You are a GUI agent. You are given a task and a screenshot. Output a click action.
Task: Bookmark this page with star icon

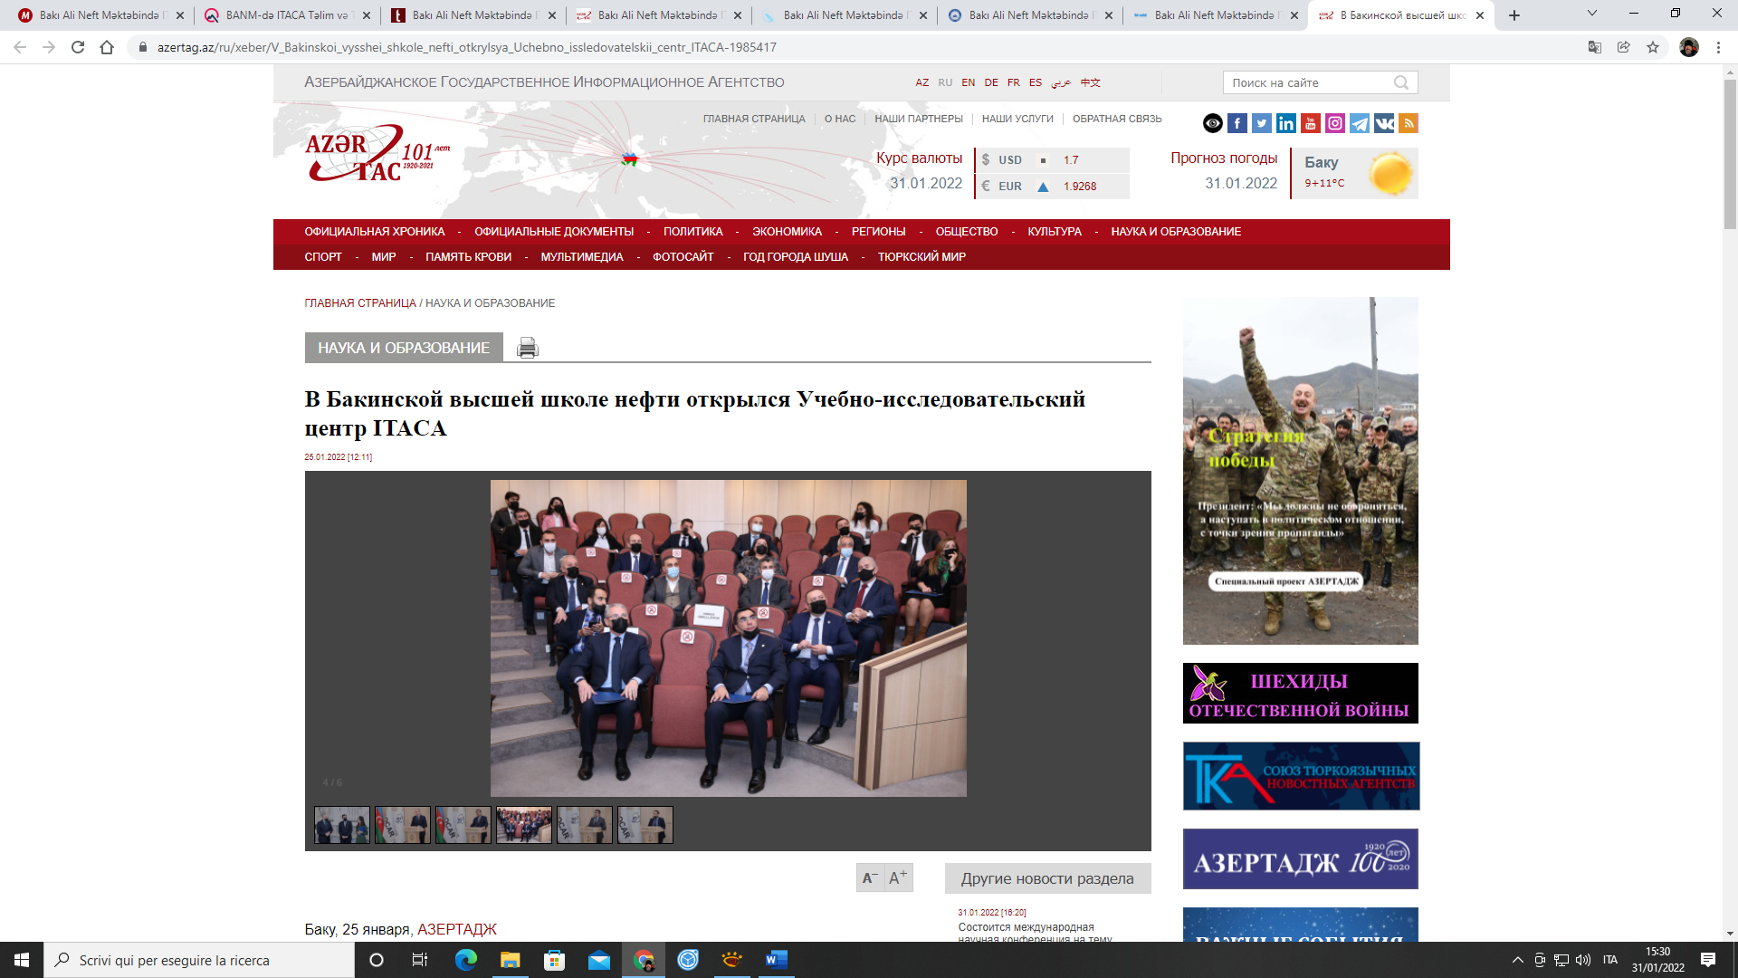[x=1653, y=47]
